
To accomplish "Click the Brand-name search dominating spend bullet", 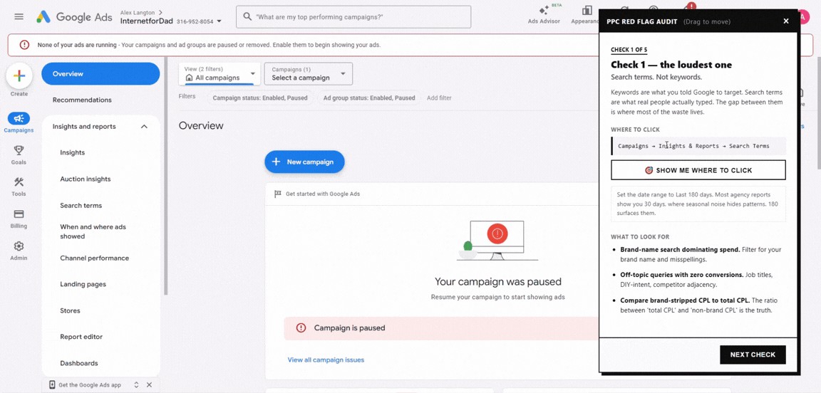I will [701, 254].
